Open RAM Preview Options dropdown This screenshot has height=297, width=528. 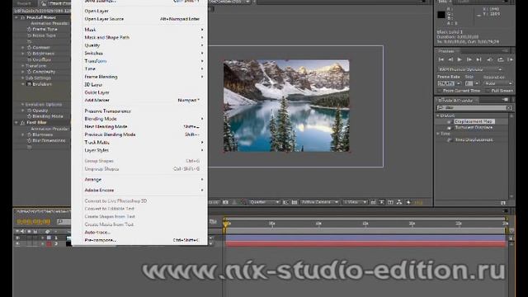[469, 69]
